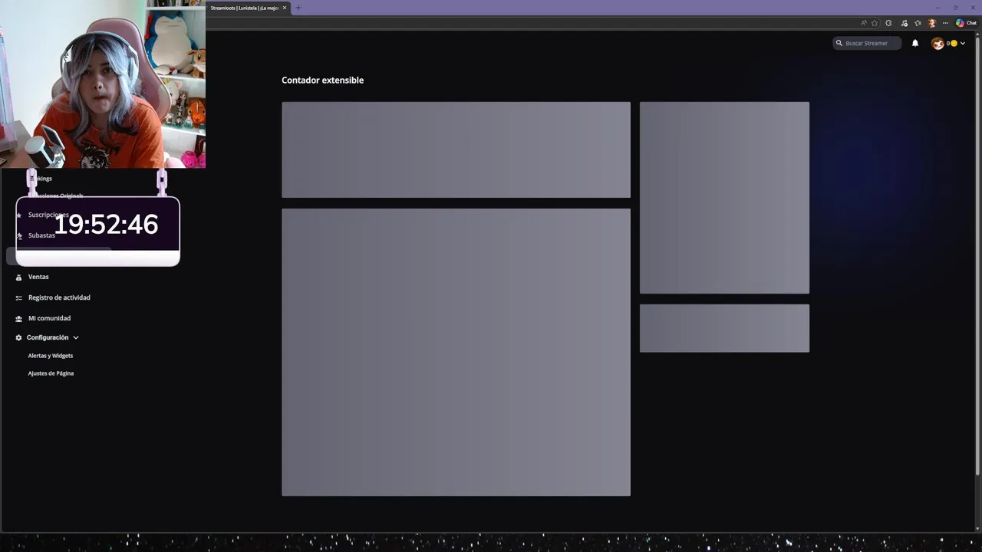Click the small bottom-right loading placeholder card

(724, 328)
